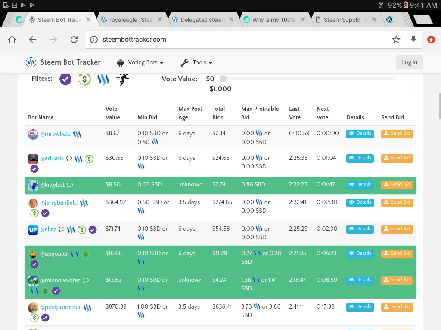Adjust the Vote Value slider handle

click(223, 79)
